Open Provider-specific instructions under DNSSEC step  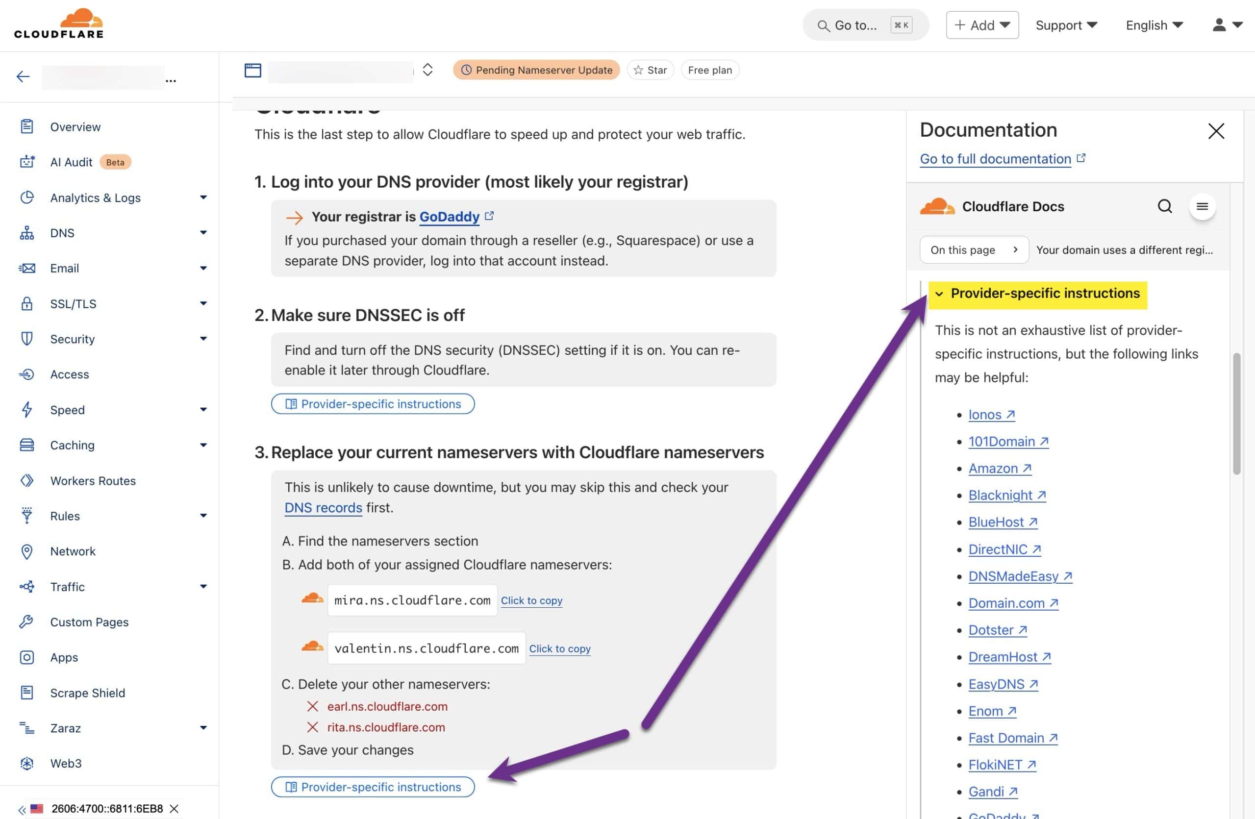pyautogui.click(x=373, y=404)
